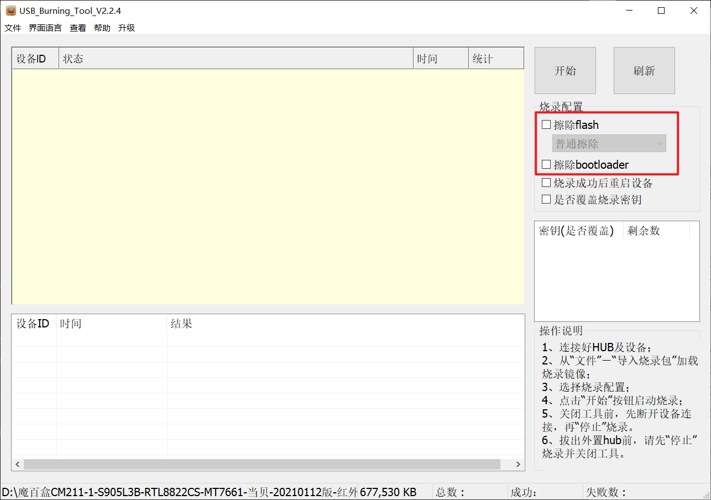Viewport: 711px width, 500px height.
Task: Click the left arrow of horizontal scrollbar
Action: (x=18, y=464)
